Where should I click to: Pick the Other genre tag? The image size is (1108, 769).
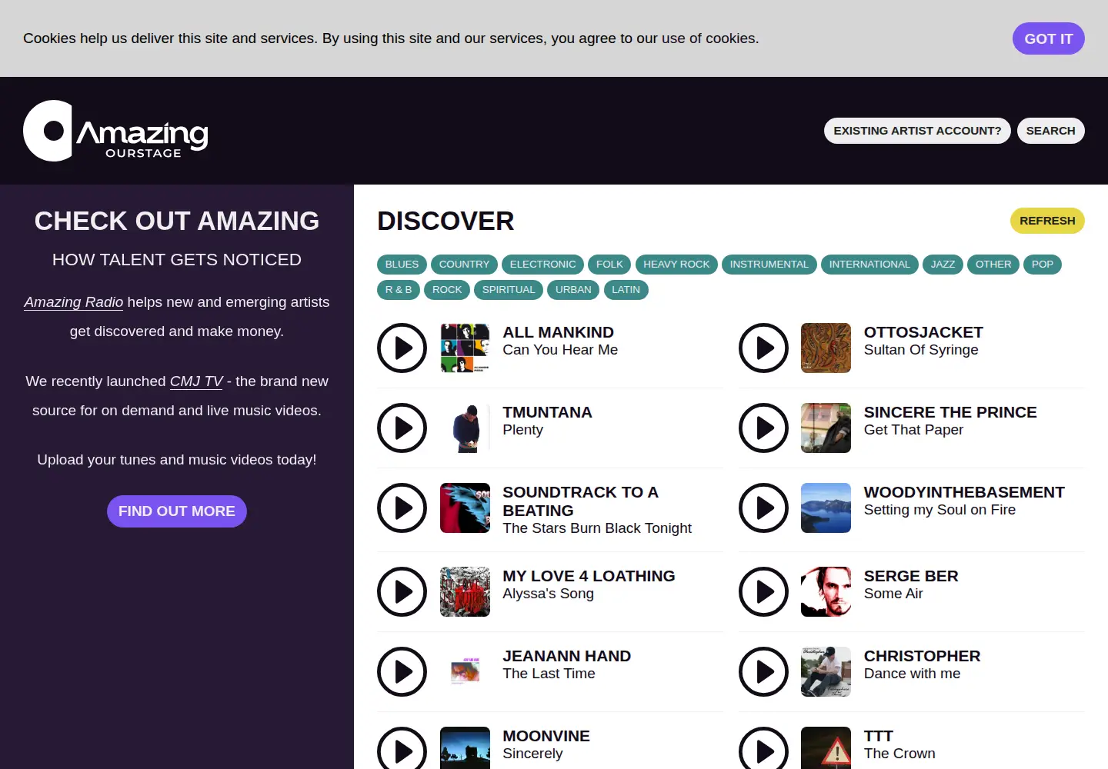point(993,265)
